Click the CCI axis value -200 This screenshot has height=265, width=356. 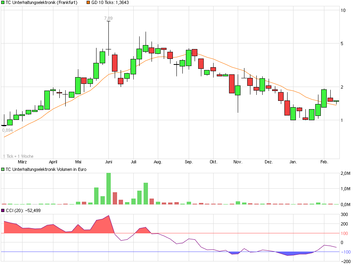pos(345,261)
